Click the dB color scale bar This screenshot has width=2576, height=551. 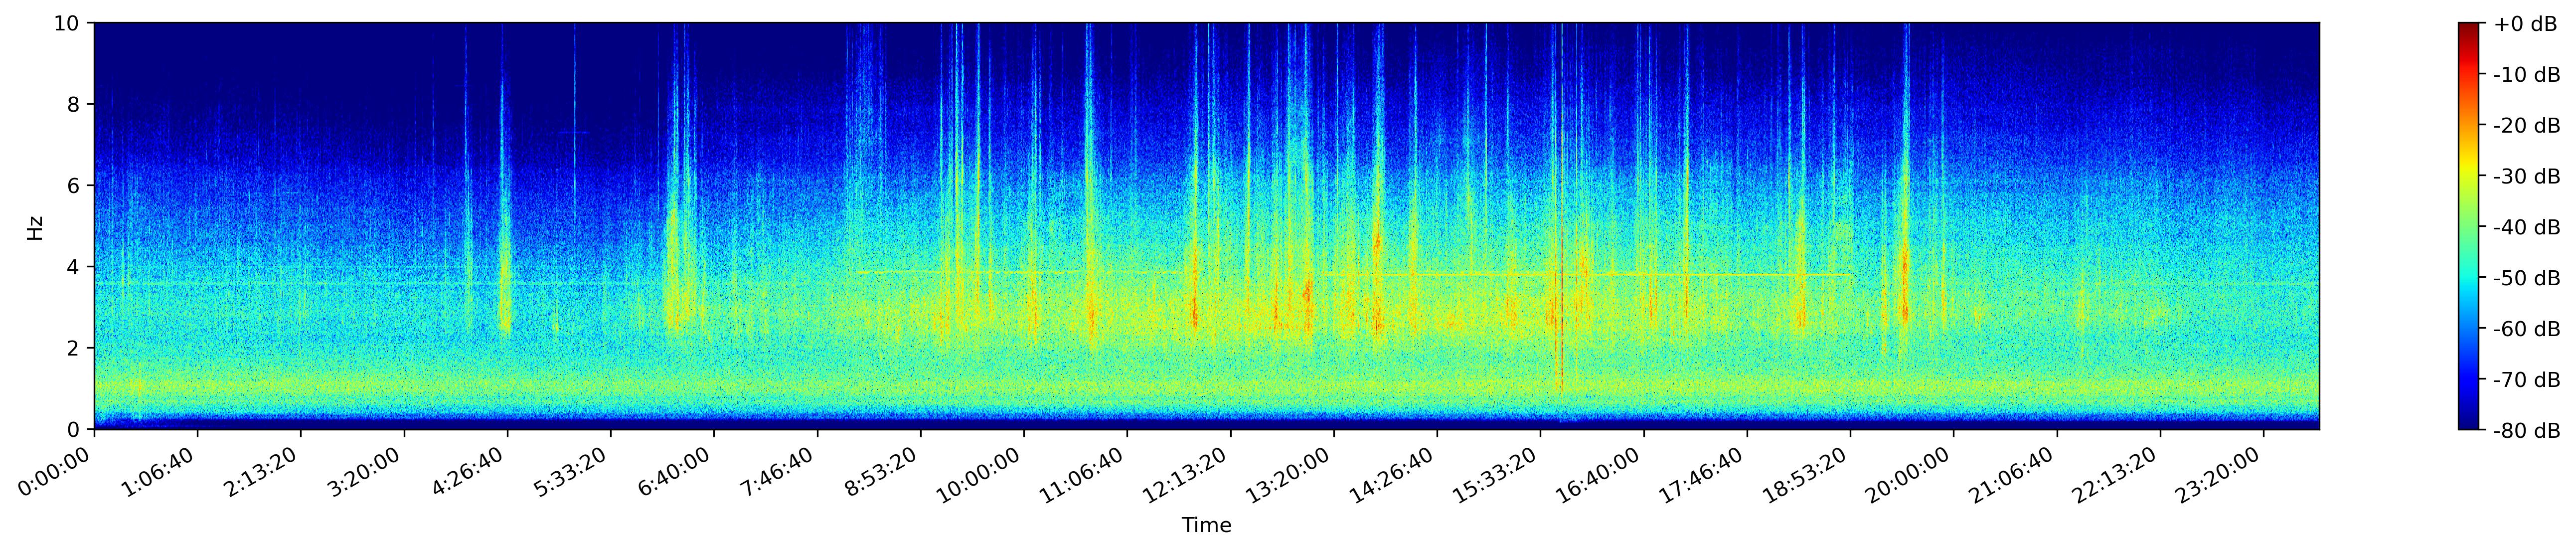[x=2469, y=226]
